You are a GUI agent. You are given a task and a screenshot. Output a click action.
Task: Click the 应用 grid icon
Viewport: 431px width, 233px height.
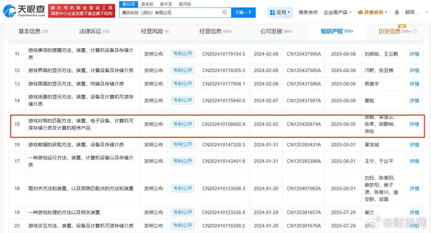[272, 12]
